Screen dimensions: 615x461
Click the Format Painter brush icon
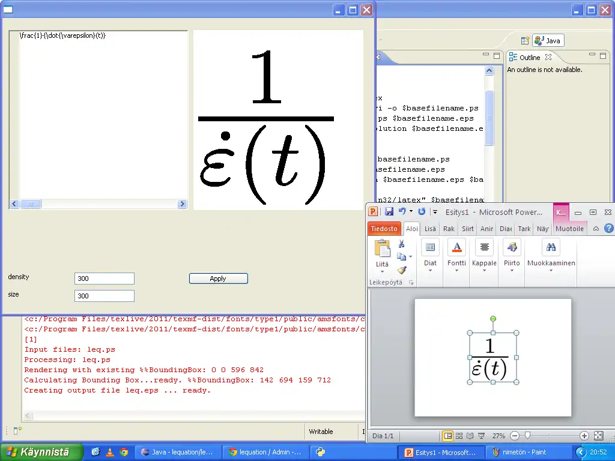click(x=401, y=270)
